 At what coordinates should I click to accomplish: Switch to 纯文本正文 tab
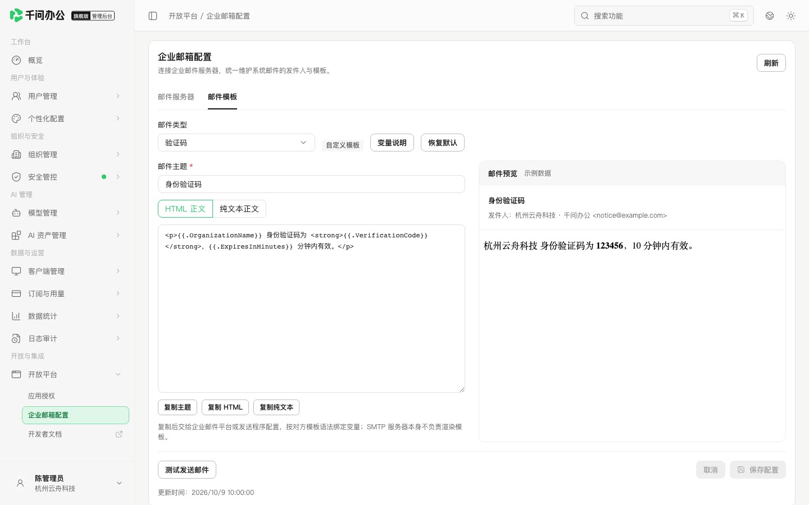239,209
